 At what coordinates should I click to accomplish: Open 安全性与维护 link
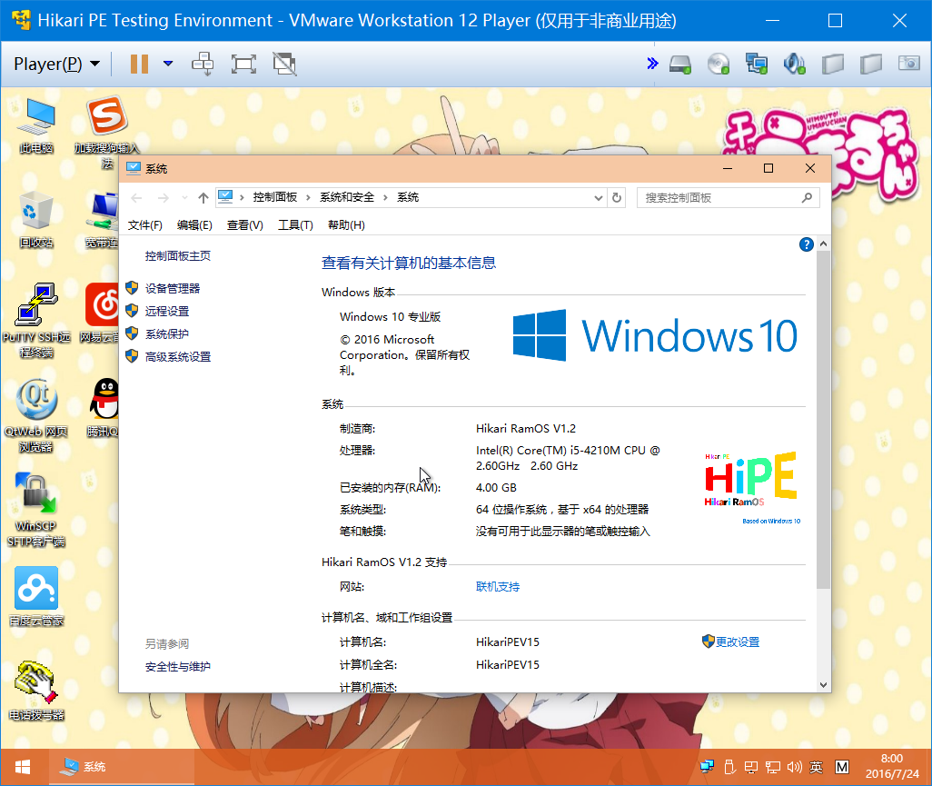(178, 667)
